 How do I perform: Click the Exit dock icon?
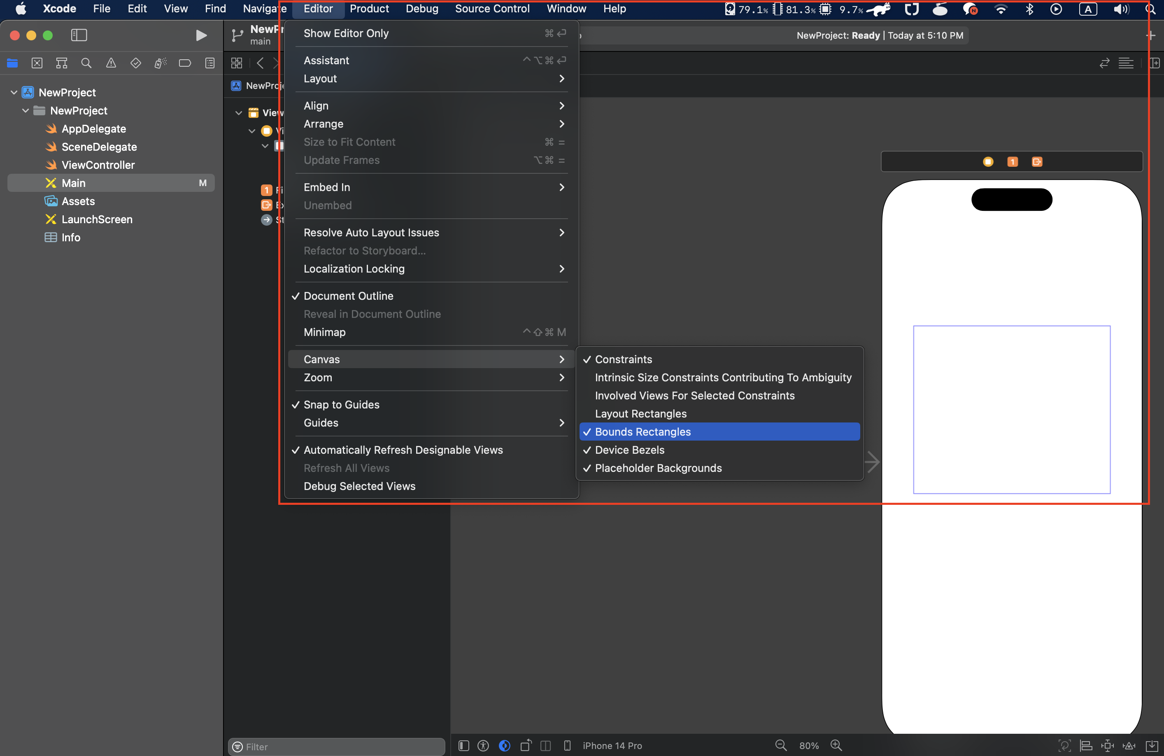tap(1037, 162)
